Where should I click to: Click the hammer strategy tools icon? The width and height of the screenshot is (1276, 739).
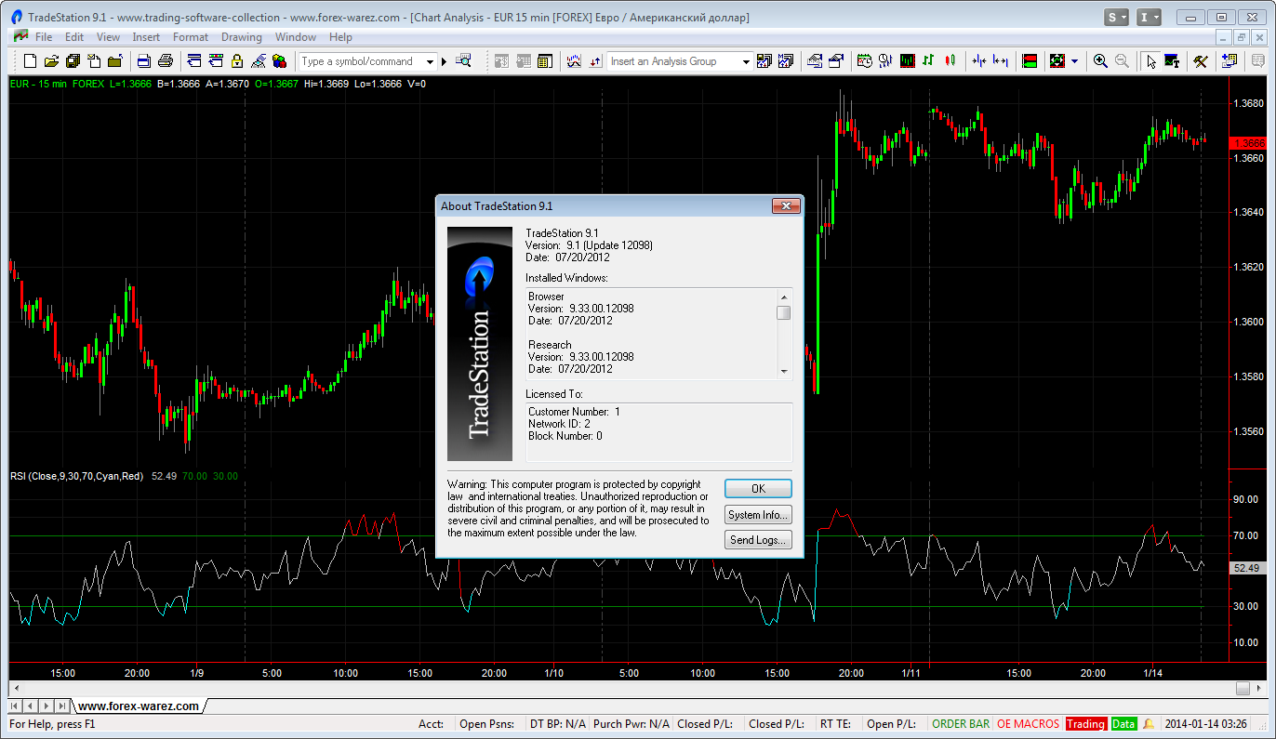point(1200,61)
